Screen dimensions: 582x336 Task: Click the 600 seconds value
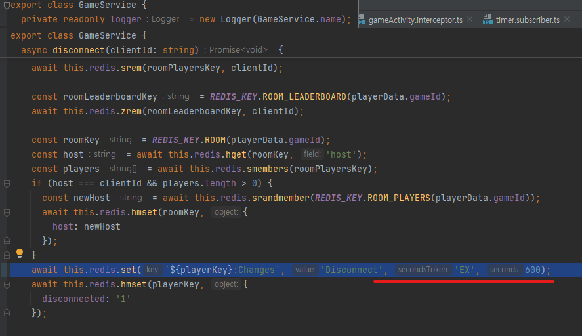click(533, 270)
